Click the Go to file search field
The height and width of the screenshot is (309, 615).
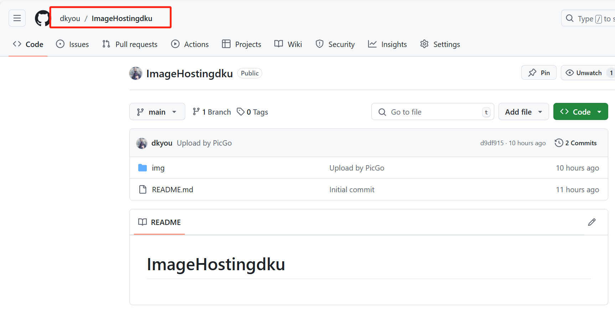click(433, 112)
